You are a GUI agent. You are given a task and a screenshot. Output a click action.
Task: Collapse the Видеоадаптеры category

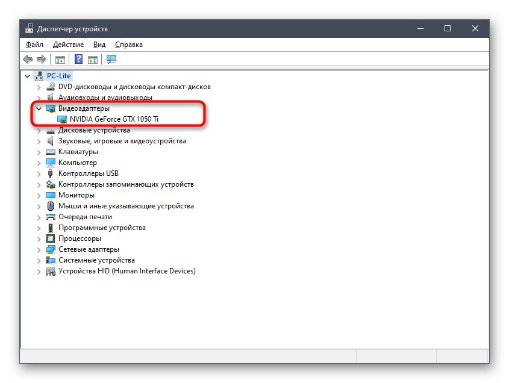[39, 108]
